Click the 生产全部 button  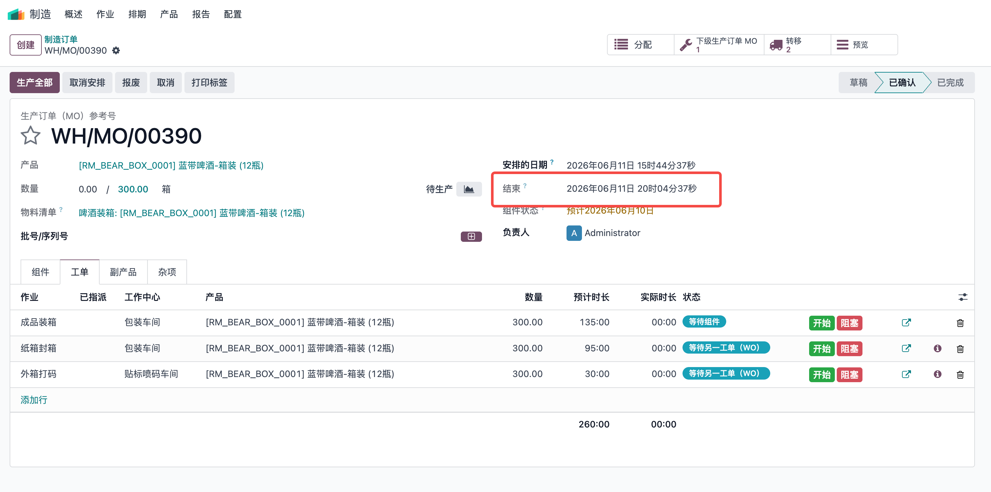click(35, 83)
